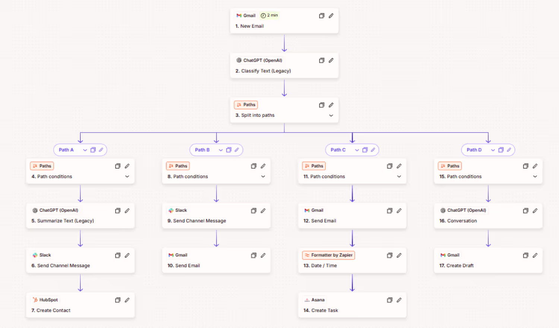Click the 2 min polling interval badge
Screen dimensions: 559x328
point(269,15)
